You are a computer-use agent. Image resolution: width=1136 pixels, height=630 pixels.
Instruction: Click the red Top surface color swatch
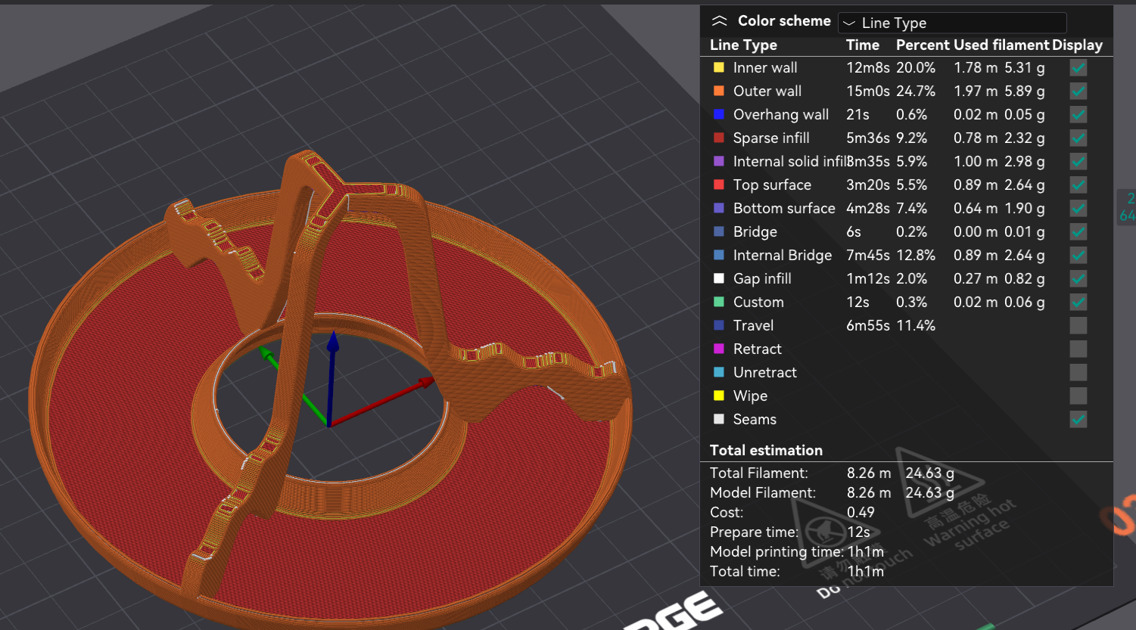coord(719,185)
